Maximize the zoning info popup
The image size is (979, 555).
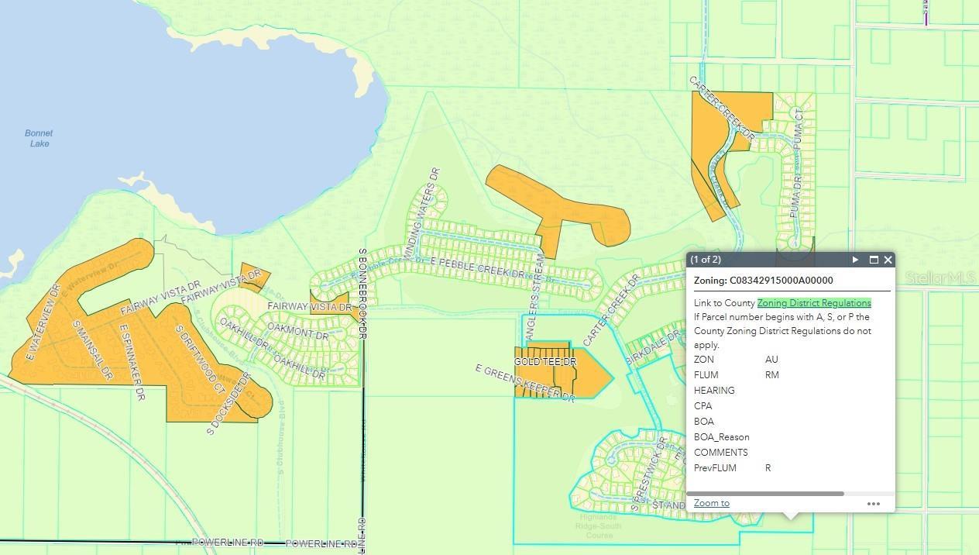tap(874, 260)
